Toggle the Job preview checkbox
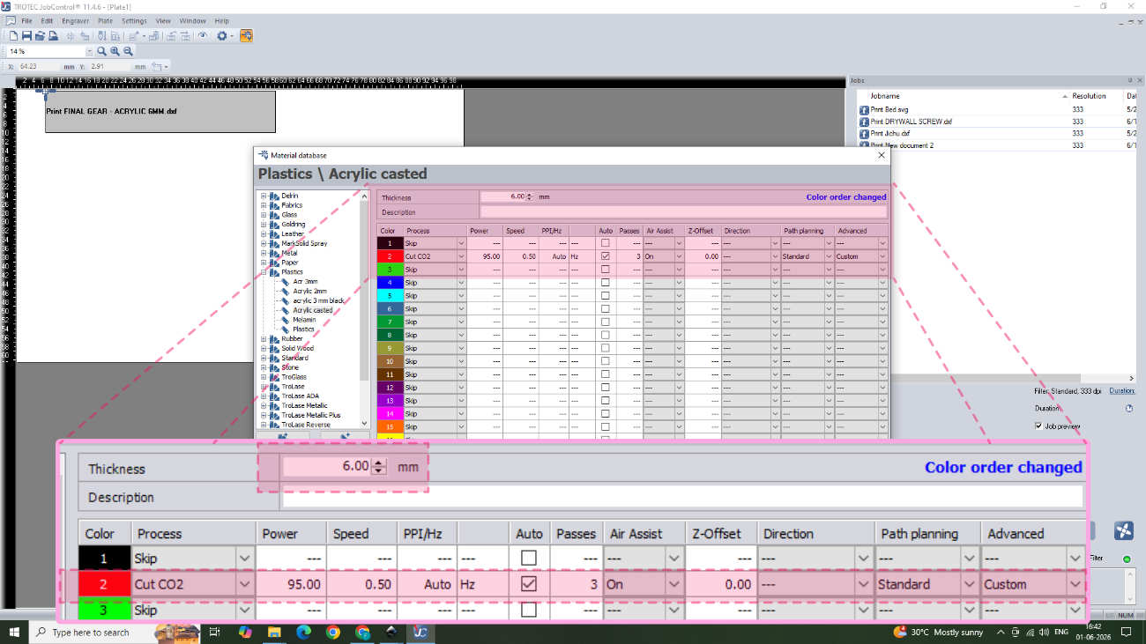Viewport: 1146px width, 644px height. point(1038,426)
